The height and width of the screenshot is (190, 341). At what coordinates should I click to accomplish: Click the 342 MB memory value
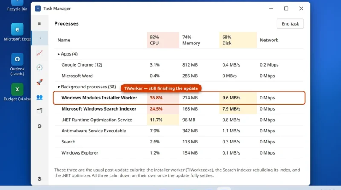click(x=190, y=131)
